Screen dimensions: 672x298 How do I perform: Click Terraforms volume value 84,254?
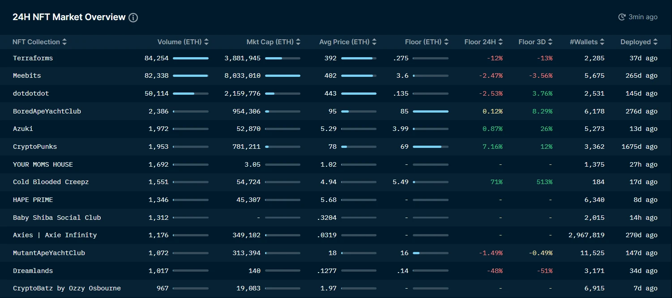157,58
